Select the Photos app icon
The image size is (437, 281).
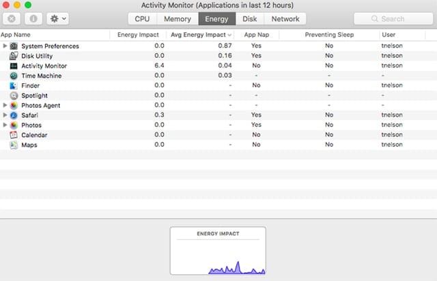[x=14, y=125]
